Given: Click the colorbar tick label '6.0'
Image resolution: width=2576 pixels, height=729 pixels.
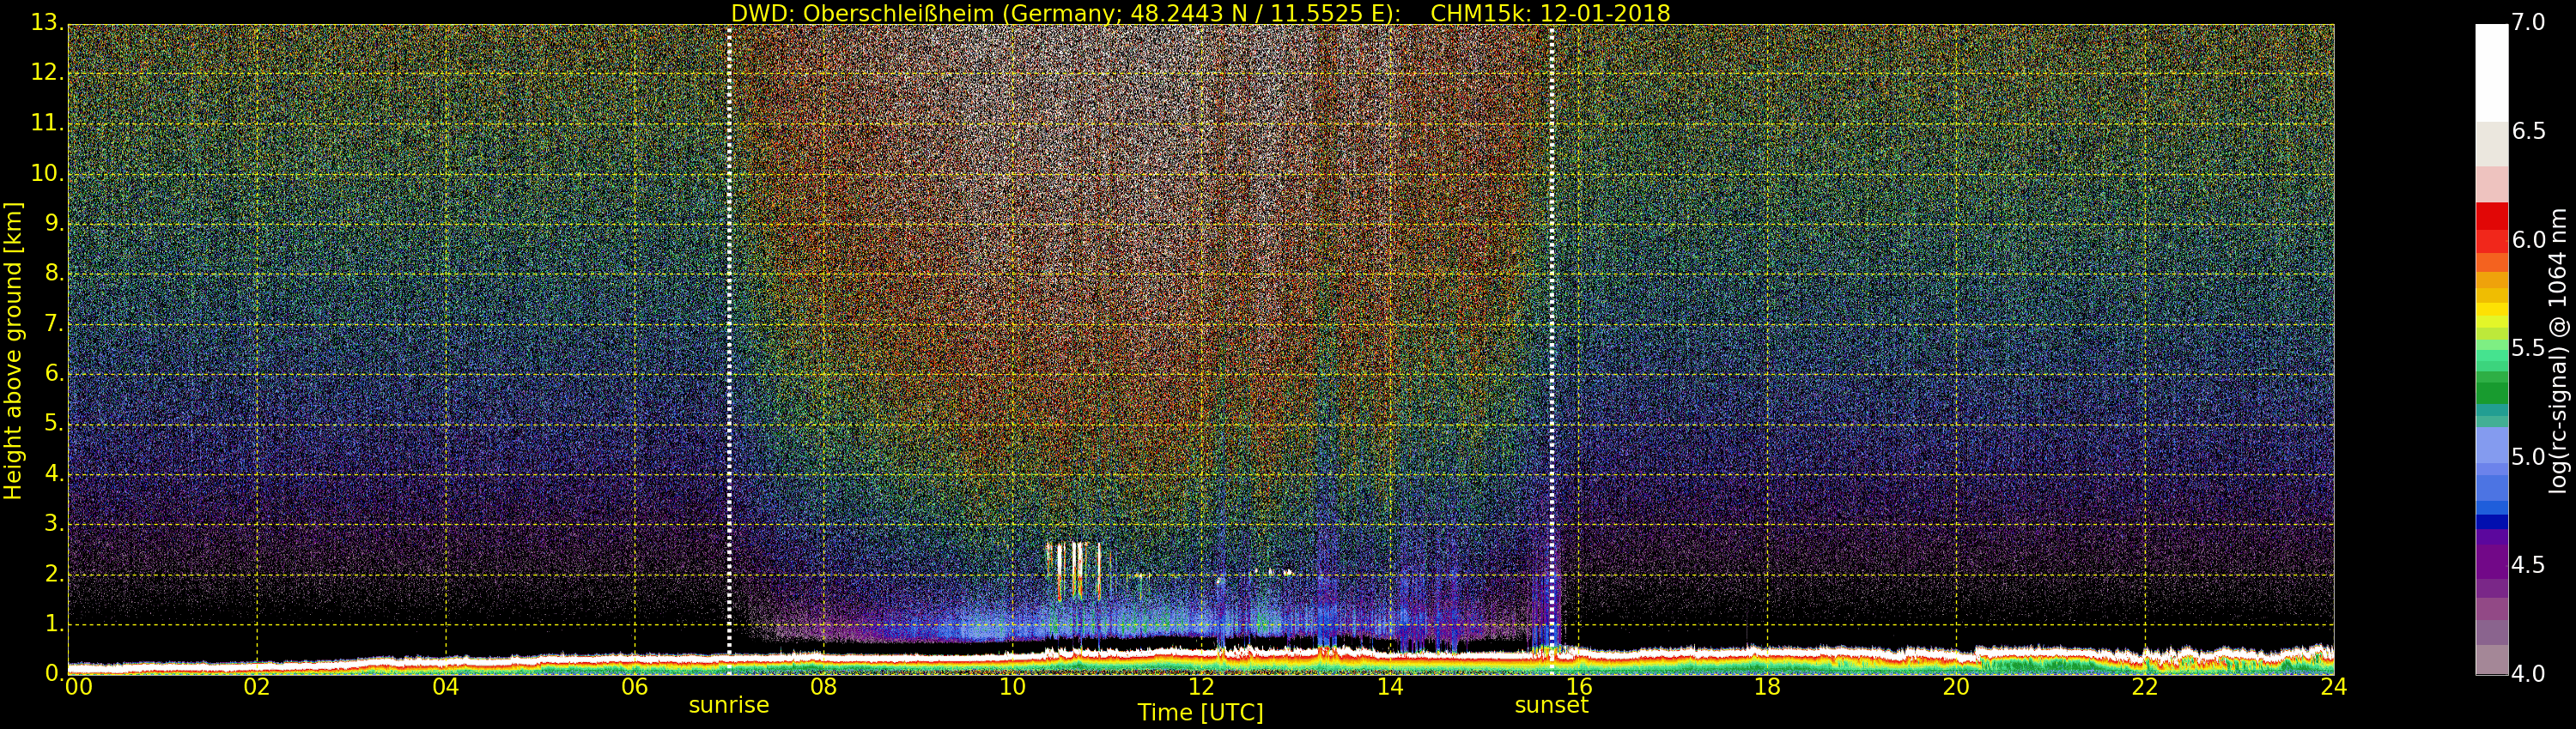Looking at the screenshot, I should (2529, 239).
